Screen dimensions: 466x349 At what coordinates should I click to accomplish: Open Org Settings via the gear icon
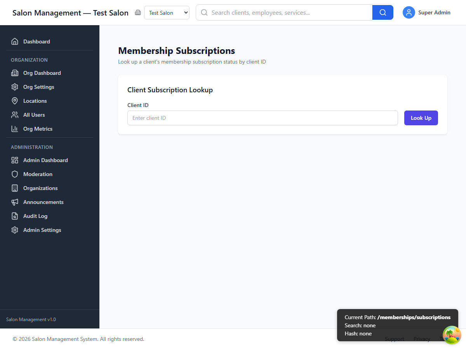[15, 87]
